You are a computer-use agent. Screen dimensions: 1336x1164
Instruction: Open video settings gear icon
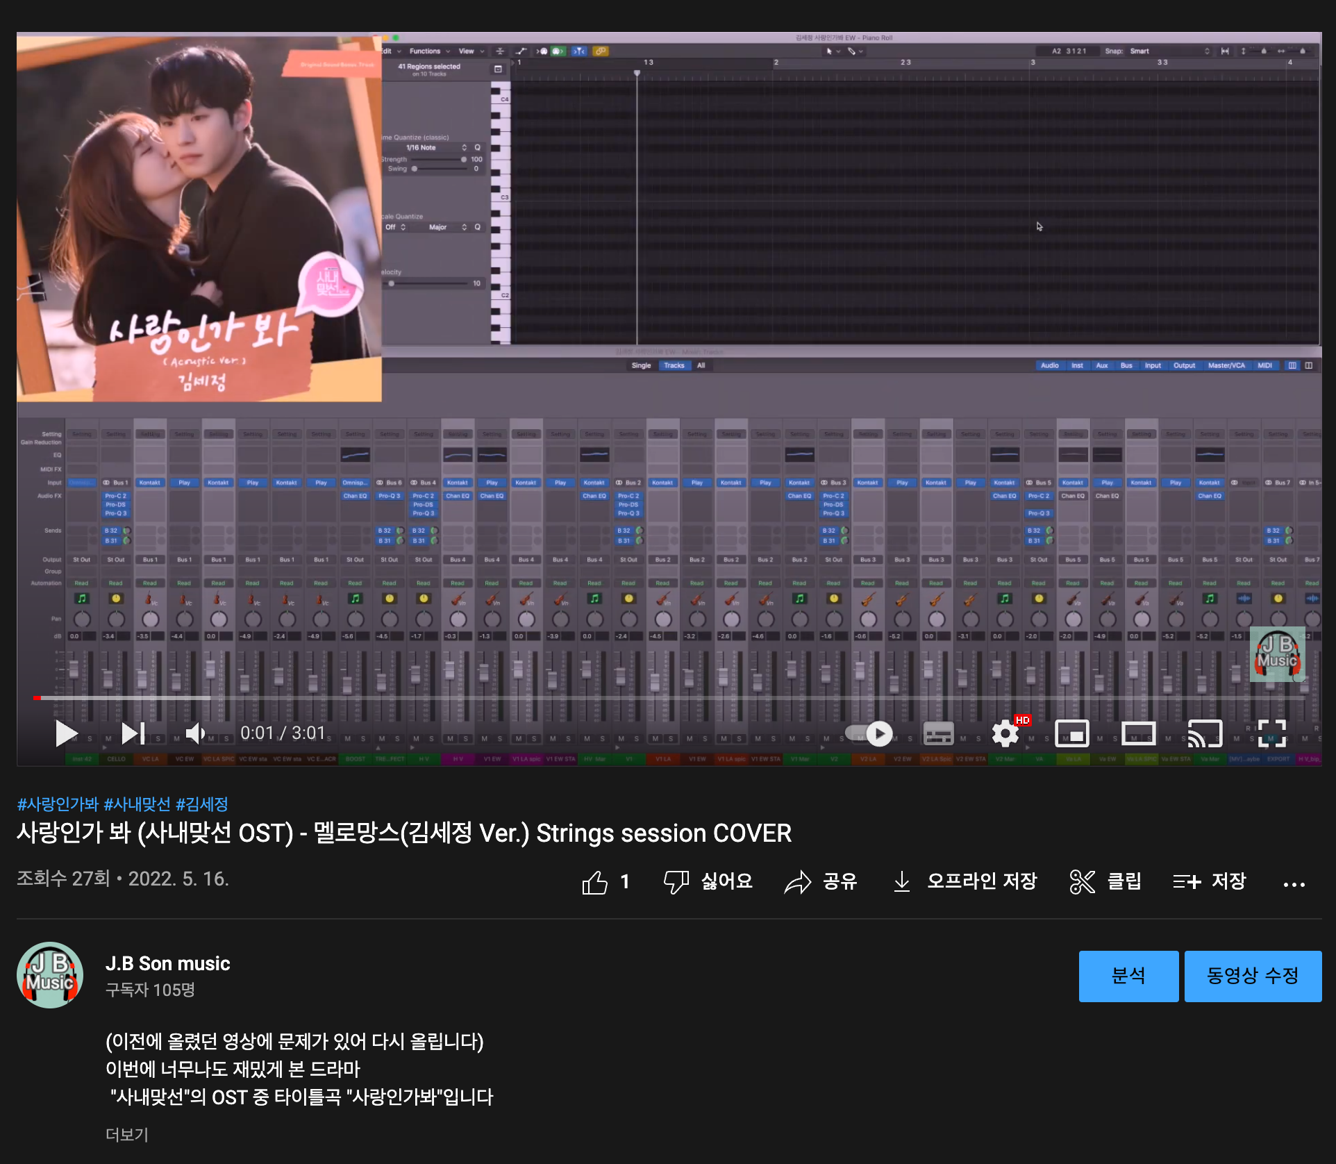pyautogui.click(x=1005, y=733)
